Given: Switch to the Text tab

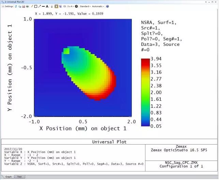Looking at the screenshot, I should click(x=19, y=177).
